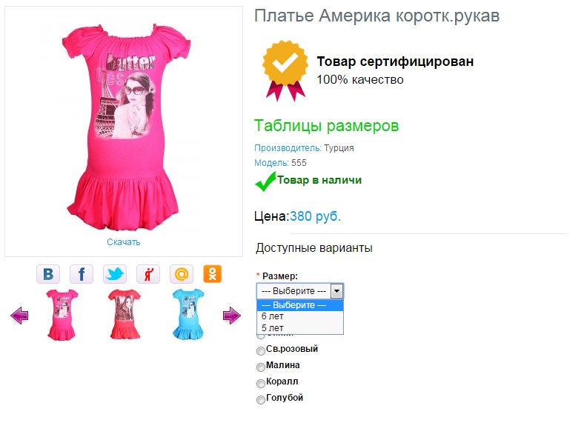Go to next thumbnails with right arrow
Viewport: 584px width, 440px height.
(232, 316)
